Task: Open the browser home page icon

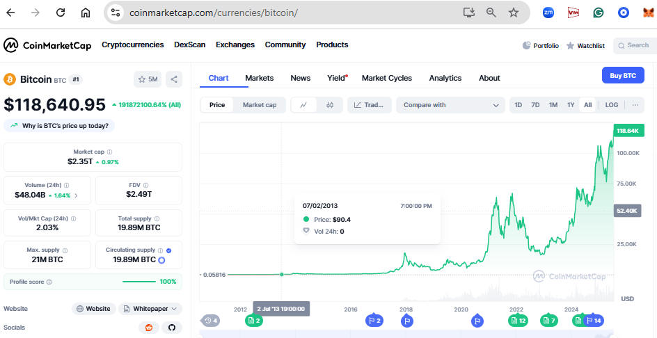Action: pos(86,13)
